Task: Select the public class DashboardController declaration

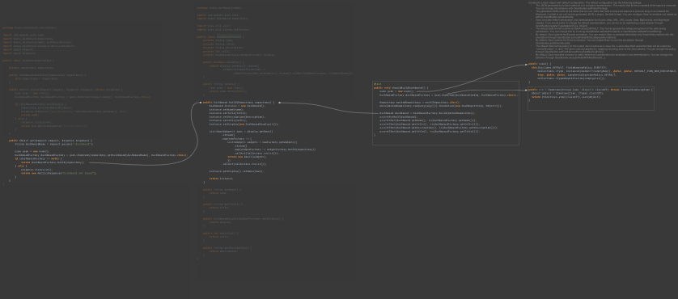Action: coord(28,61)
